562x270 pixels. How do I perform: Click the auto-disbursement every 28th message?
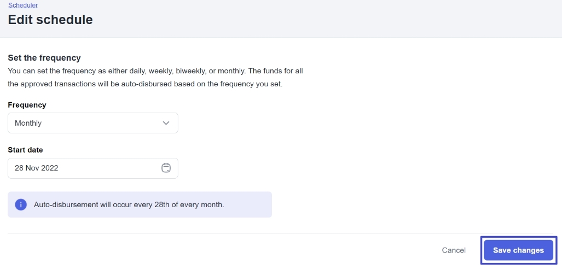click(x=129, y=204)
